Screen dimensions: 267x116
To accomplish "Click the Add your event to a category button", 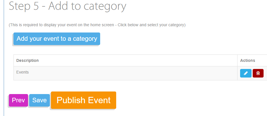I will pyautogui.click(x=57, y=39).
